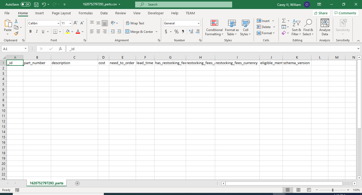
Task: Open Merge & Center dropdown arrow
Action: coord(156,32)
